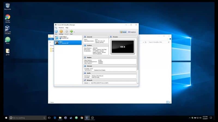
Task: Switch to large icons view in File Explorer
Action: [x=170, y=102]
